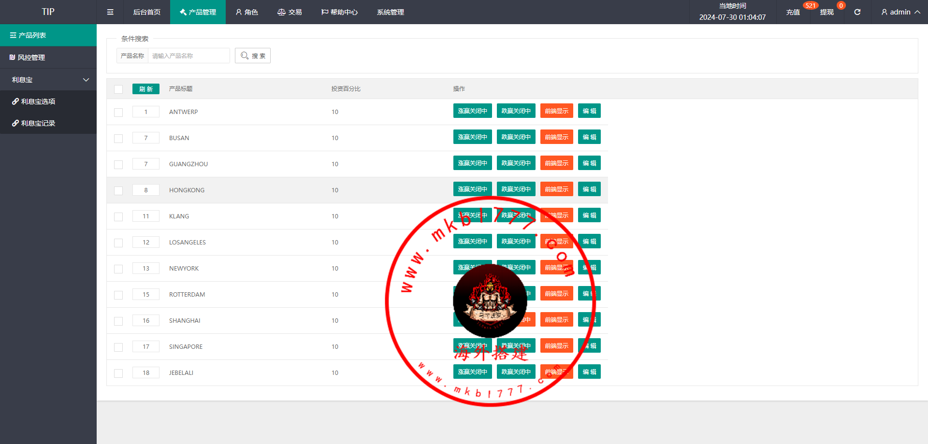This screenshot has width=928, height=444.
Task: Click 前端显示 for SHANGHAI
Action: [x=557, y=319]
